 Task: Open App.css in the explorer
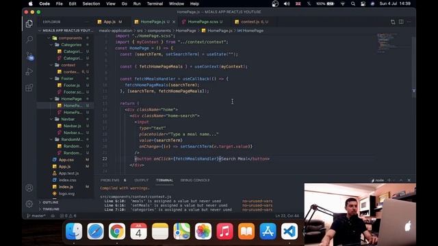click(x=66, y=159)
